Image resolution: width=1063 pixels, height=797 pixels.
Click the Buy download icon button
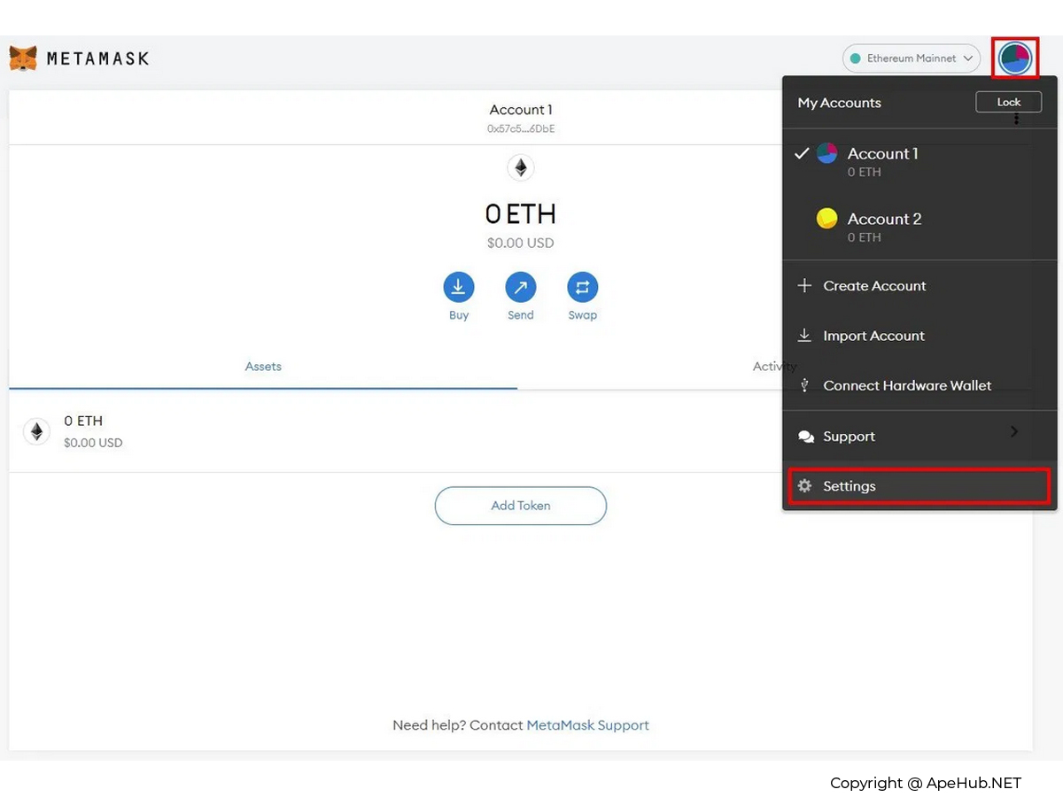459,287
